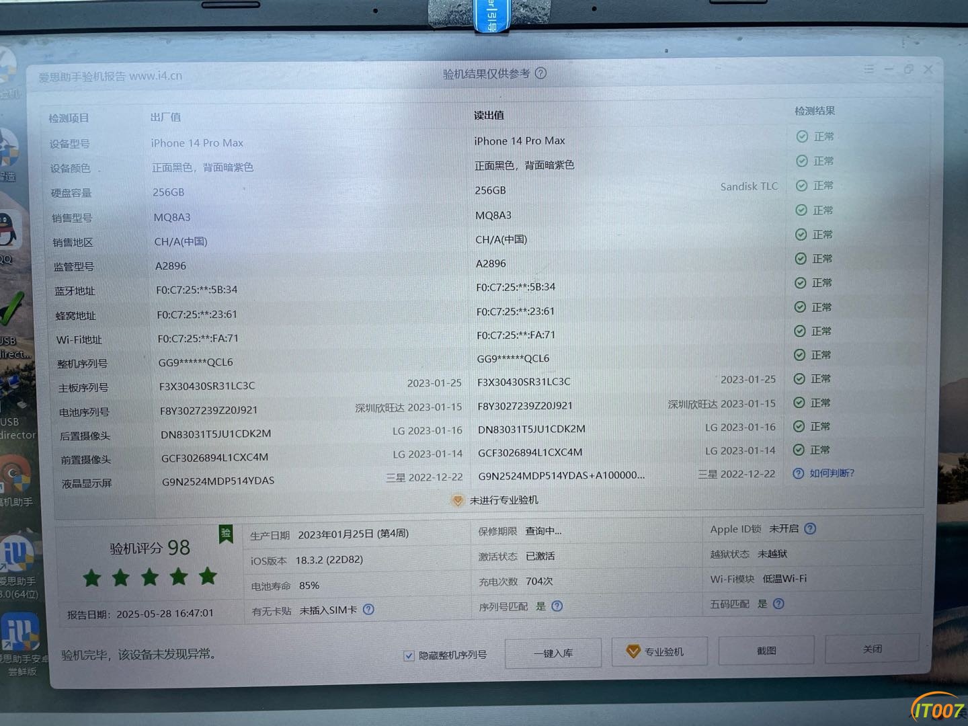Click the 一键入库 button

pos(553,653)
